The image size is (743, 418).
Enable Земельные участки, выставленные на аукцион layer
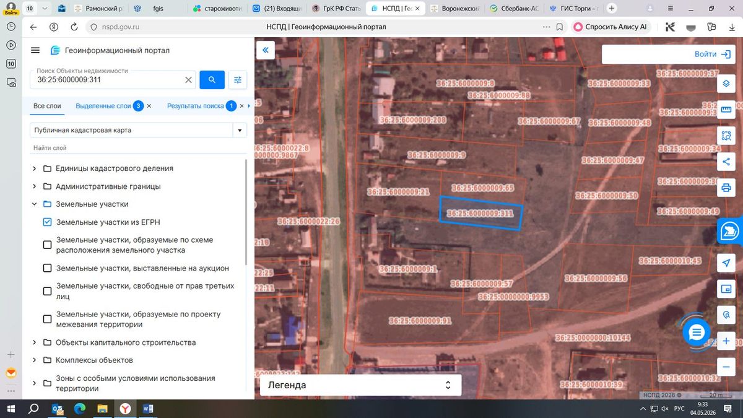coord(48,268)
